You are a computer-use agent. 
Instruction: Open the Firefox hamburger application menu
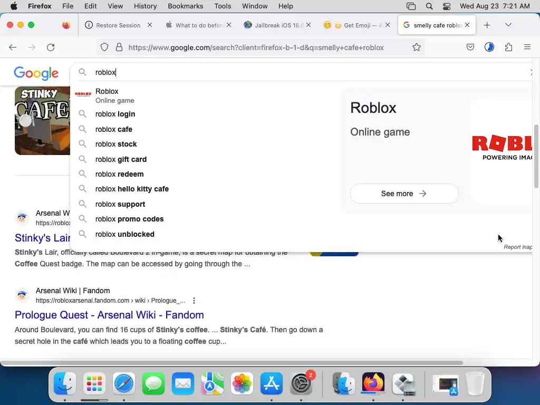pos(527,47)
